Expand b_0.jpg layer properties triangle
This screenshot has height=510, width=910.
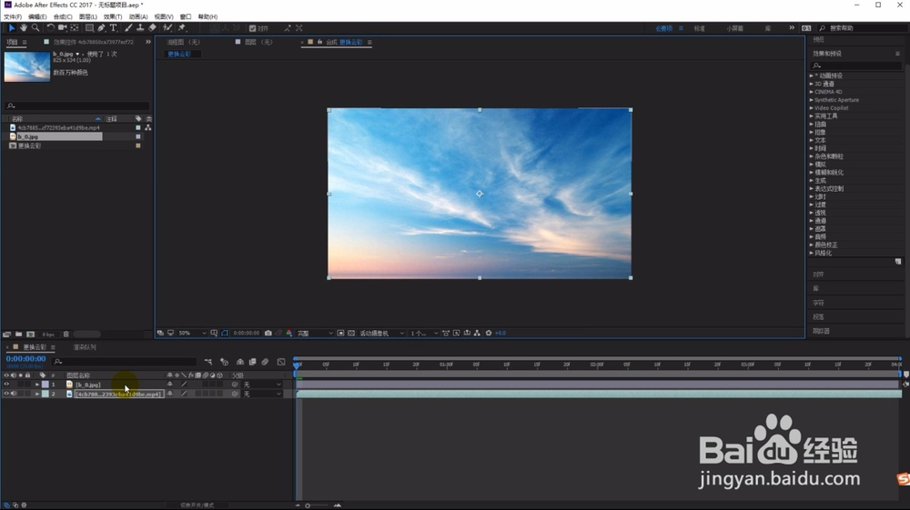tap(37, 385)
